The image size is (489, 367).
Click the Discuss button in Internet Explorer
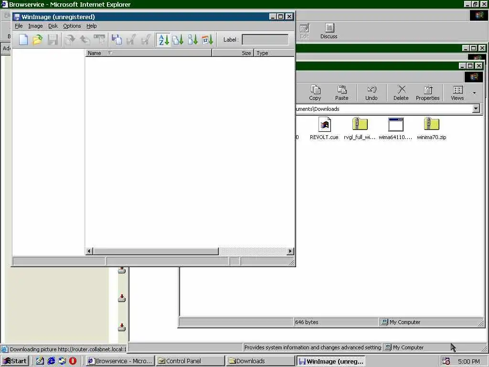pos(329,31)
